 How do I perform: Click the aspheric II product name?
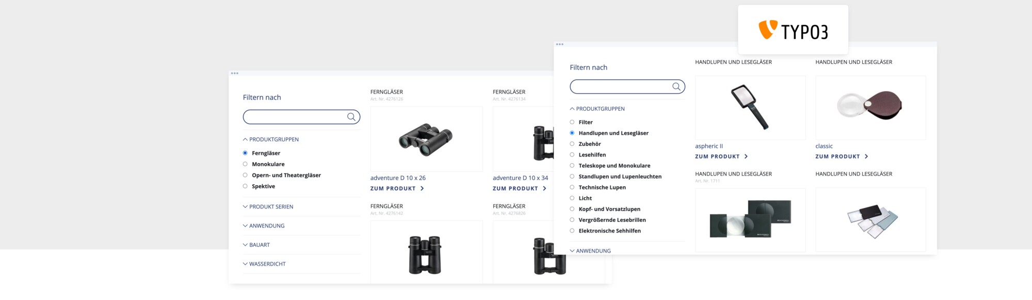pos(709,146)
